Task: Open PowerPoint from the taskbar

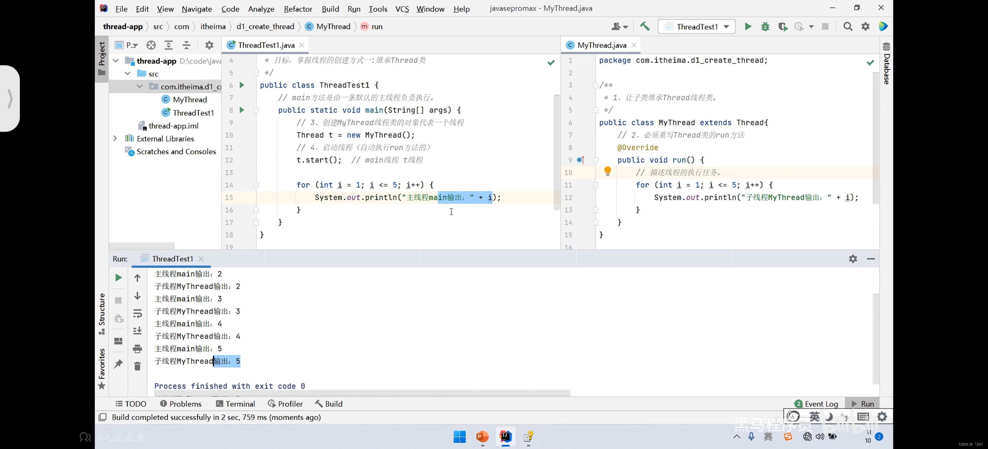Action: 482,437
